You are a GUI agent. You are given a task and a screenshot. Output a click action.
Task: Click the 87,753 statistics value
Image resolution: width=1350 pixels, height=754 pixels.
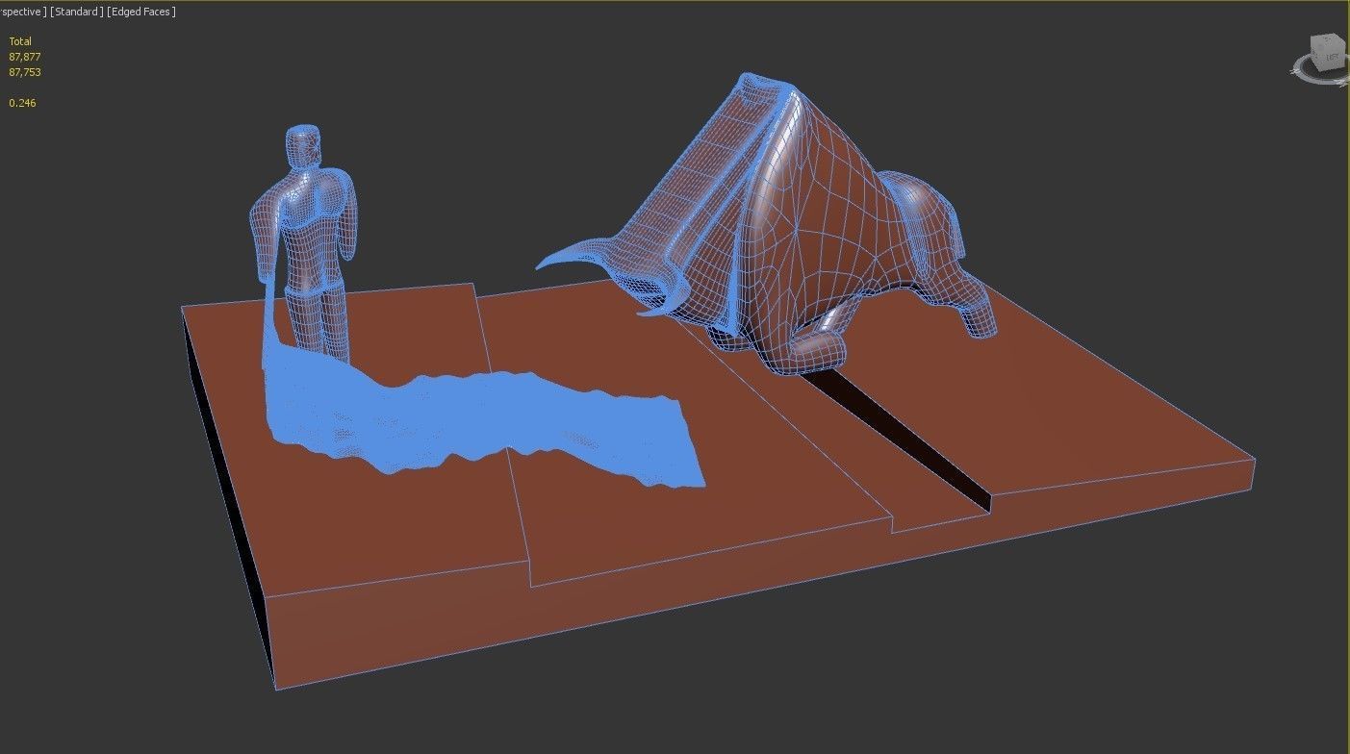point(25,72)
